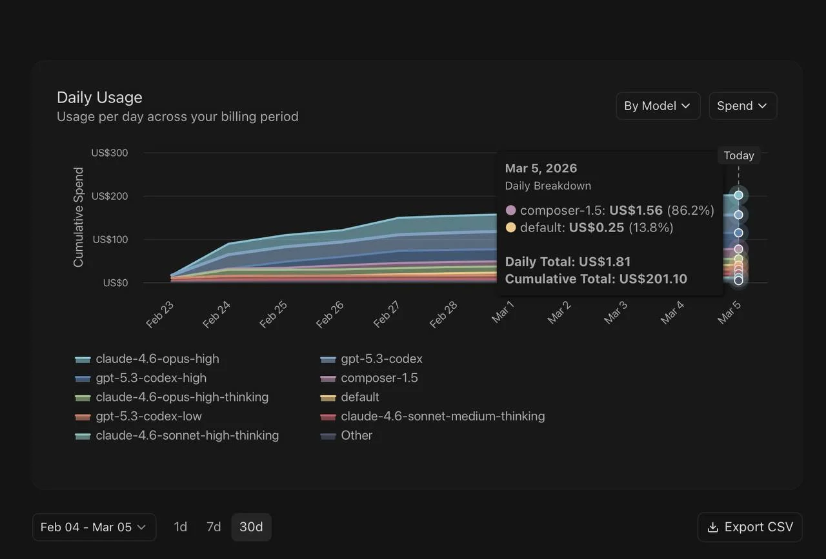Switch to the 7d time range

(214, 527)
